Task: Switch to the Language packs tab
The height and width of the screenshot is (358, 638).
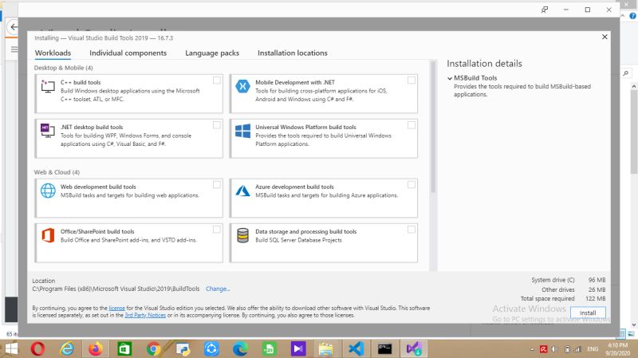Action: click(x=212, y=53)
